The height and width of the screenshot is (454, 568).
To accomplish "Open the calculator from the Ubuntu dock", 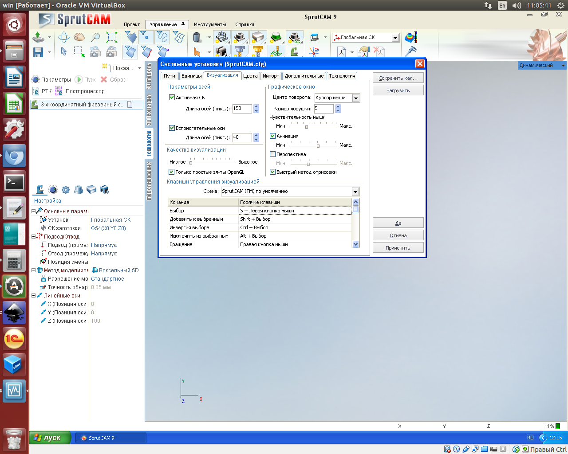I will pyautogui.click(x=14, y=261).
